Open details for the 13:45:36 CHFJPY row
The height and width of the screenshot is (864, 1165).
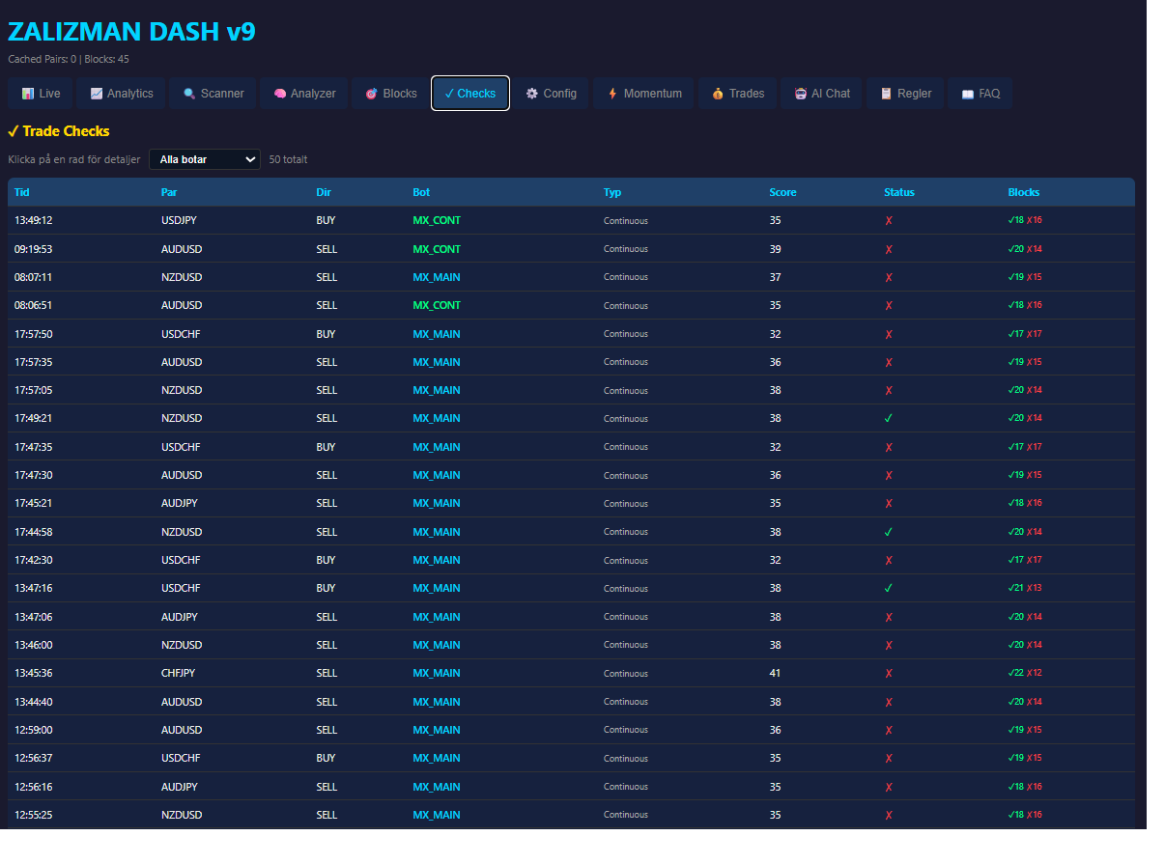(x=182, y=673)
